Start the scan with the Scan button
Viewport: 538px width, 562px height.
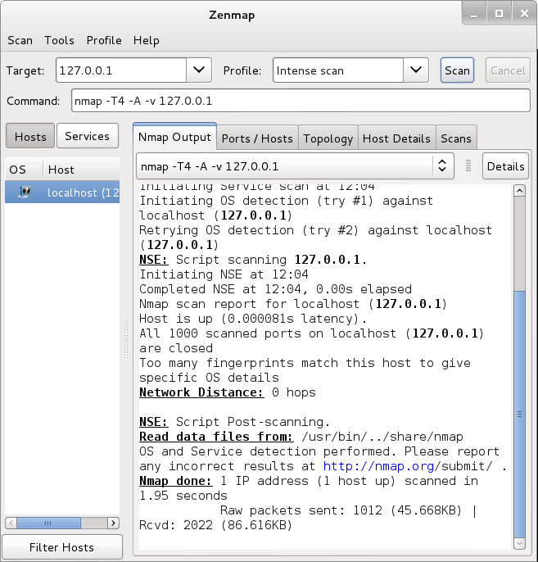coord(457,70)
